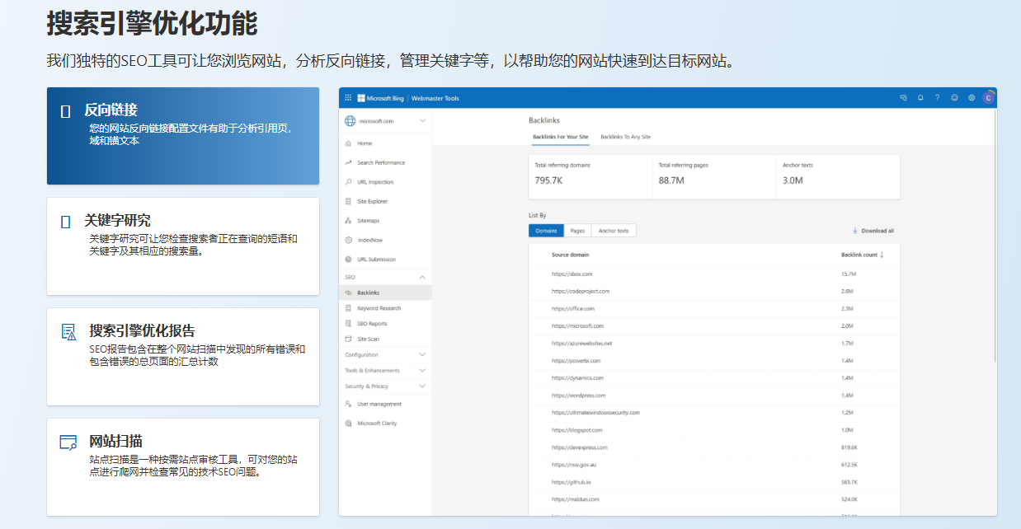This screenshot has width=1021, height=529.
Task: Switch to Backlinks To Any Site tab
Action: (x=625, y=137)
